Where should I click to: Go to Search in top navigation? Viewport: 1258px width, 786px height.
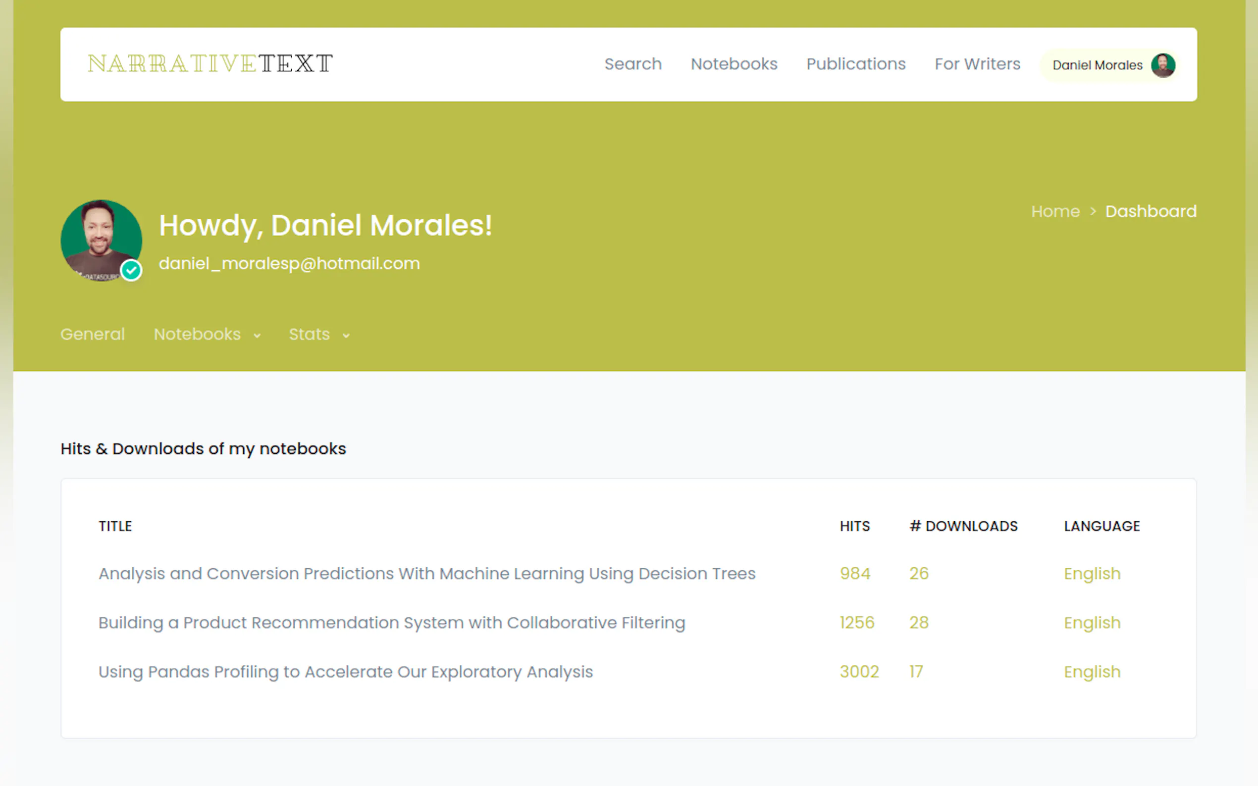click(x=632, y=64)
